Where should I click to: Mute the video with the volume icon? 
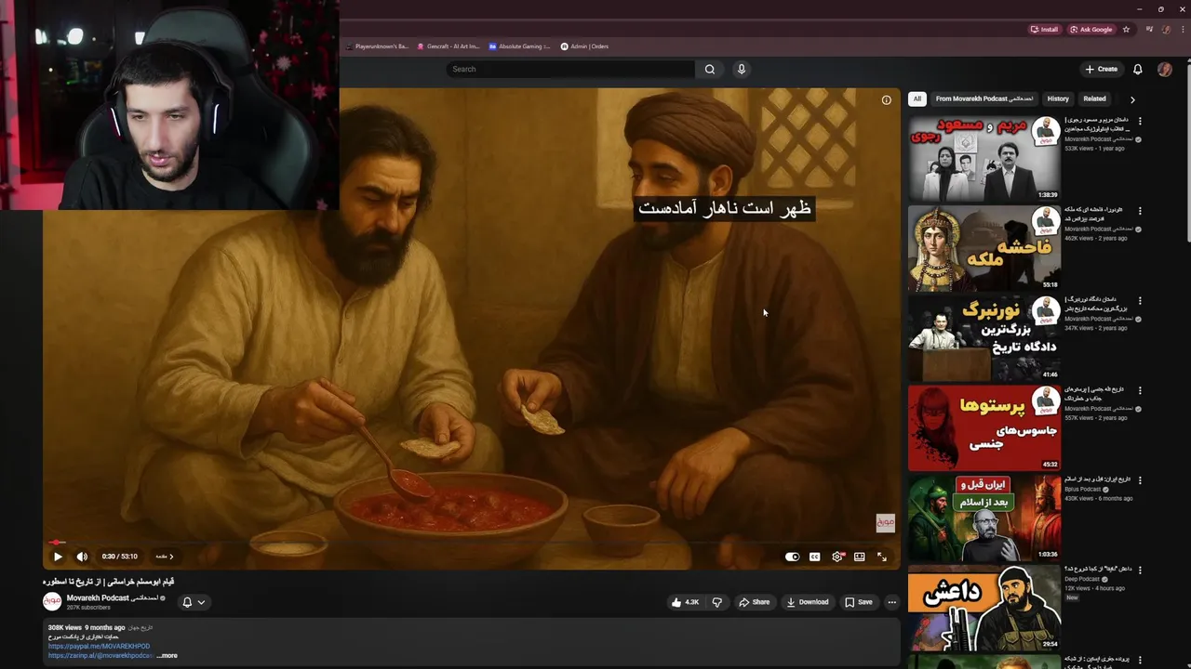[x=82, y=557]
